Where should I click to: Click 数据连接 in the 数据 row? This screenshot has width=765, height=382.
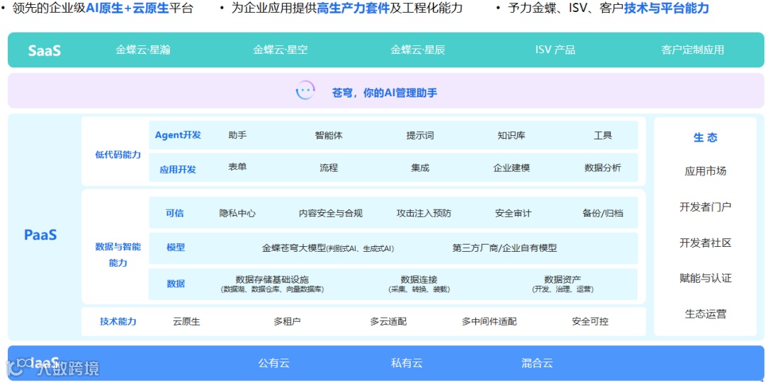[x=419, y=279]
